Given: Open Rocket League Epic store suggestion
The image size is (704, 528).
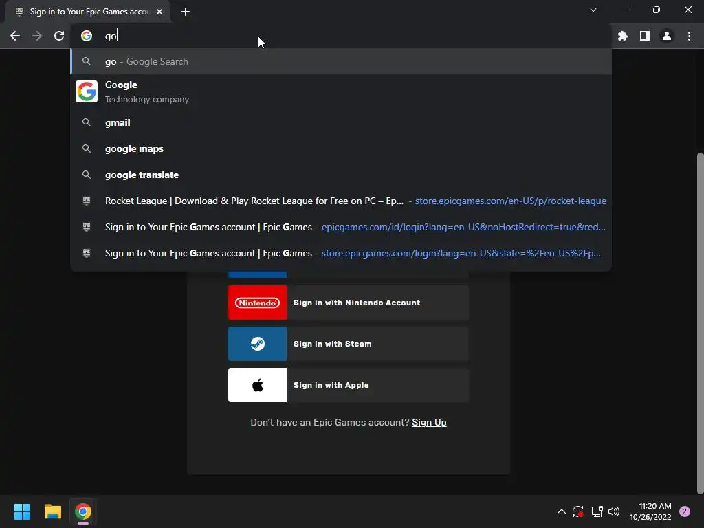Looking at the screenshot, I should pos(341,201).
